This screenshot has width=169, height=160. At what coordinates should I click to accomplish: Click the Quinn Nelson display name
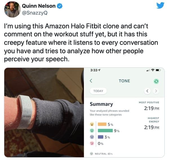tap(39, 6)
